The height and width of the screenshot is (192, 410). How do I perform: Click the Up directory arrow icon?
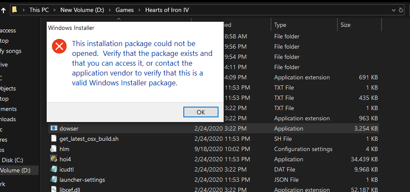point(3,10)
